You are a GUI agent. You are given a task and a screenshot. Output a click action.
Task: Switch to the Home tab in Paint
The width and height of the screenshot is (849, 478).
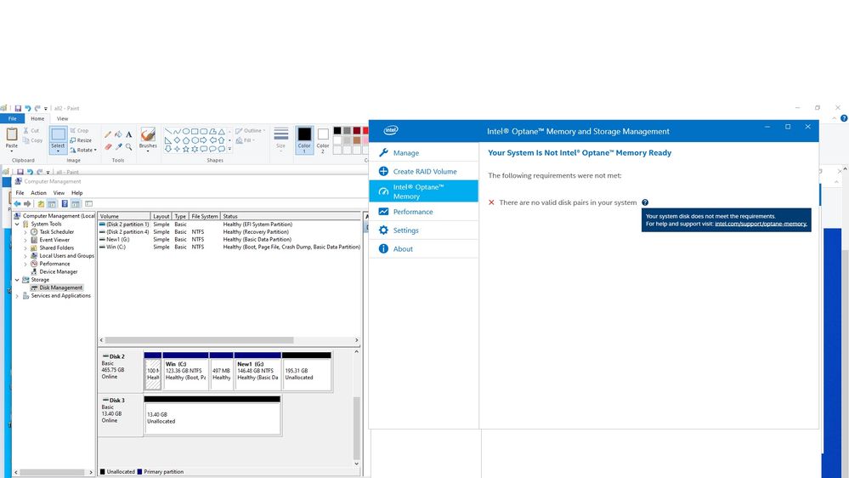click(x=37, y=119)
